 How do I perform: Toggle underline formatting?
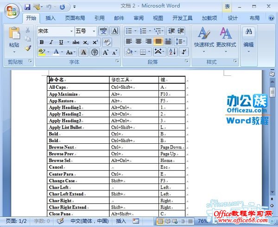click(x=61, y=42)
